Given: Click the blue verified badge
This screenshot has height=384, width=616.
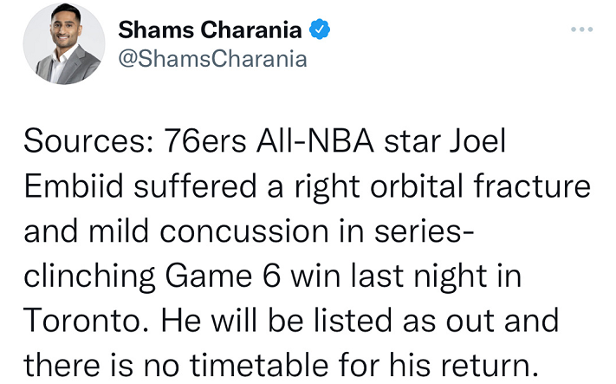Looking at the screenshot, I should click(321, 30).
